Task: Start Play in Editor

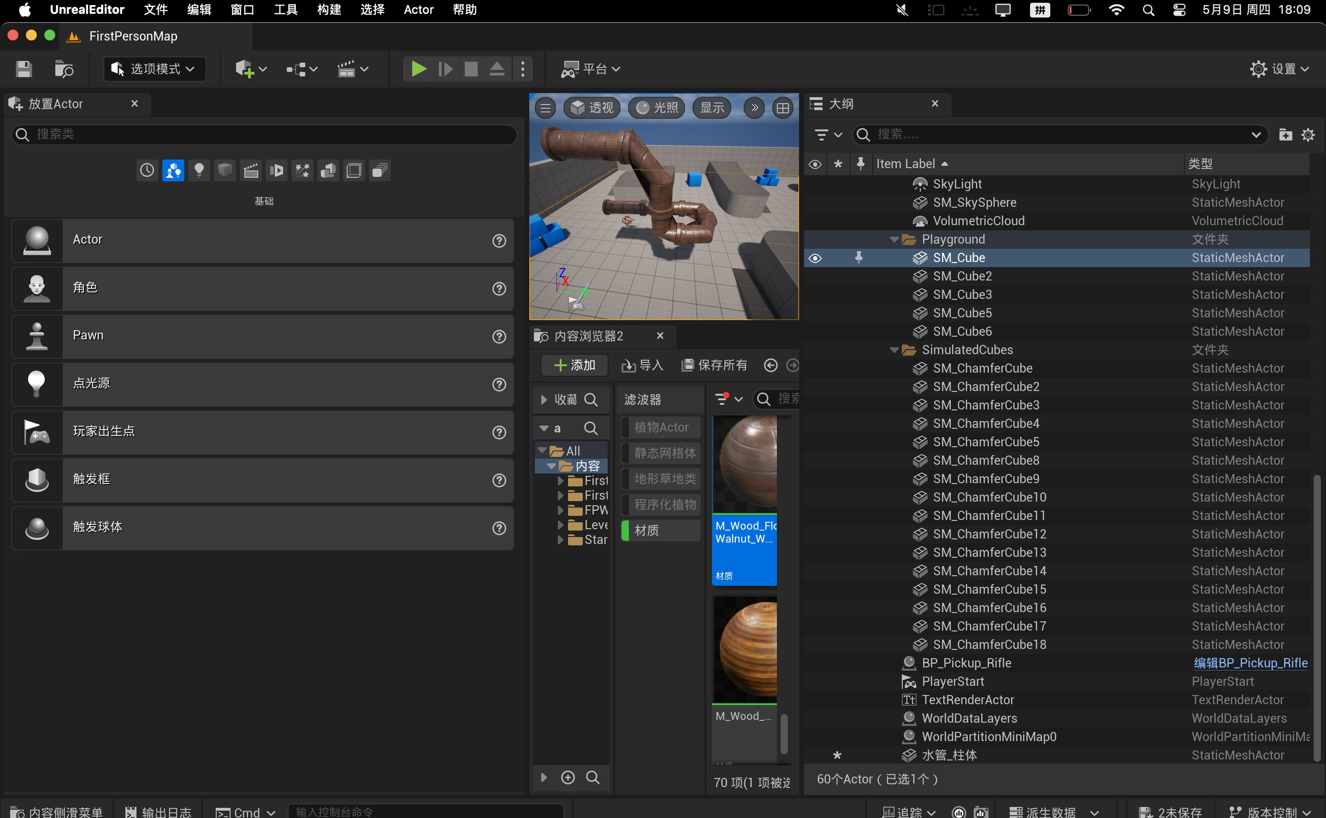Action: click(x=419, y=69)
